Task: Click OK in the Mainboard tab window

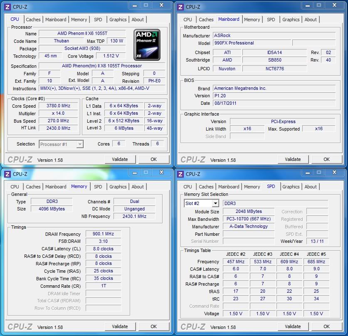Action: pos(326,159)
